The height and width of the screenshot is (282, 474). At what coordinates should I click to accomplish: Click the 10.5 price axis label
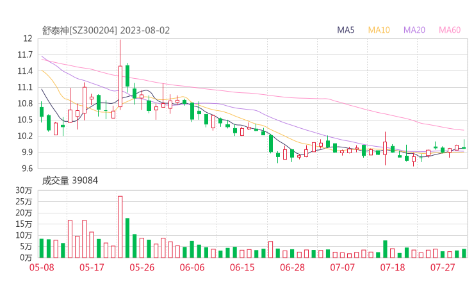coord(25,120)
